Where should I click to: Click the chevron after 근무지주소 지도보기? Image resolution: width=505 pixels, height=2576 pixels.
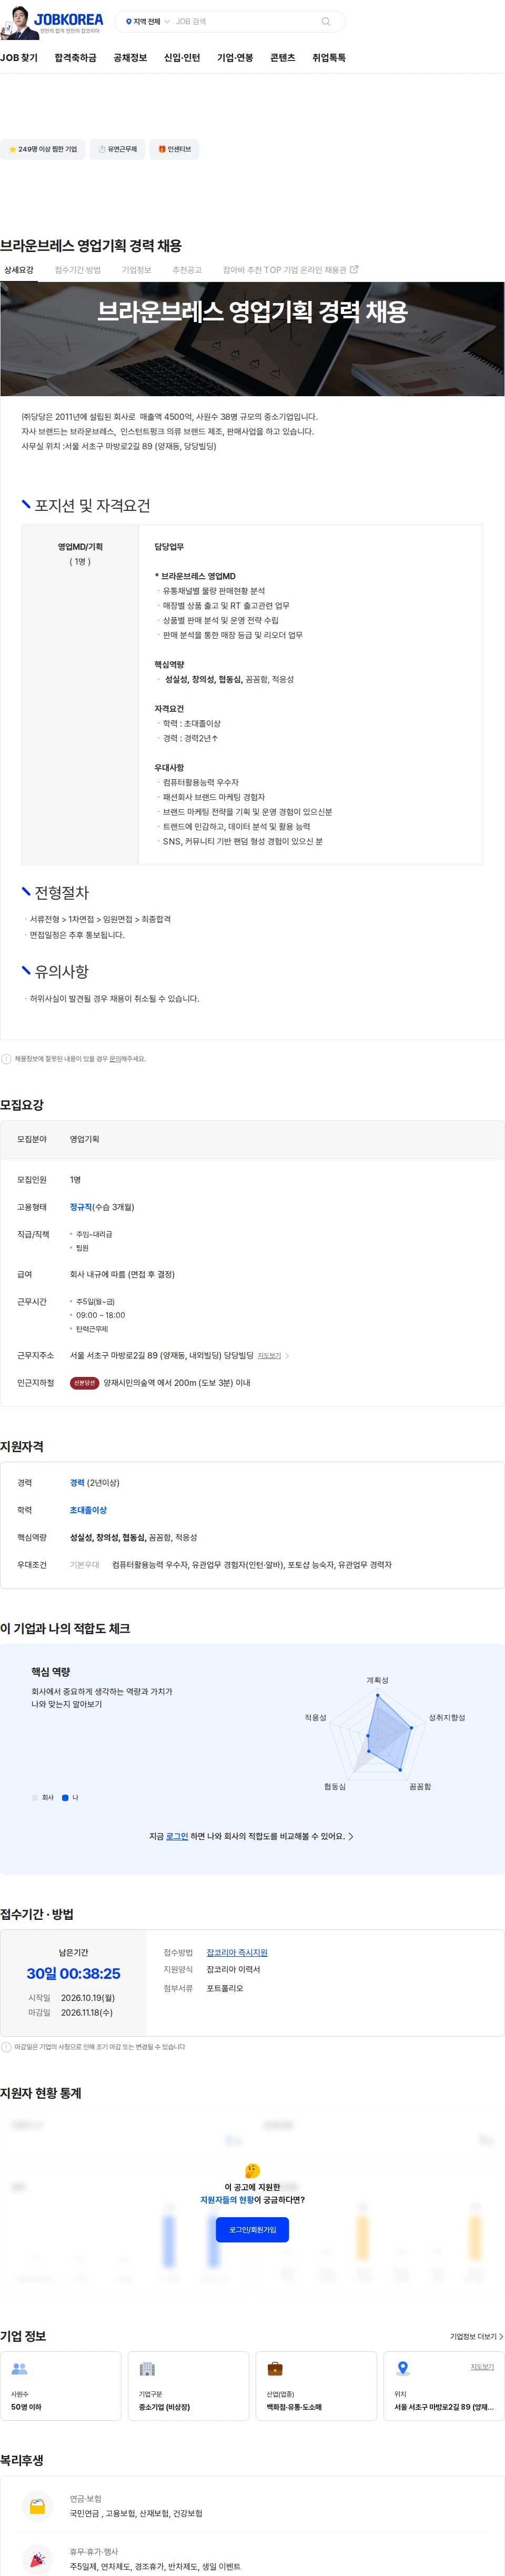(x=287, y=1356)
